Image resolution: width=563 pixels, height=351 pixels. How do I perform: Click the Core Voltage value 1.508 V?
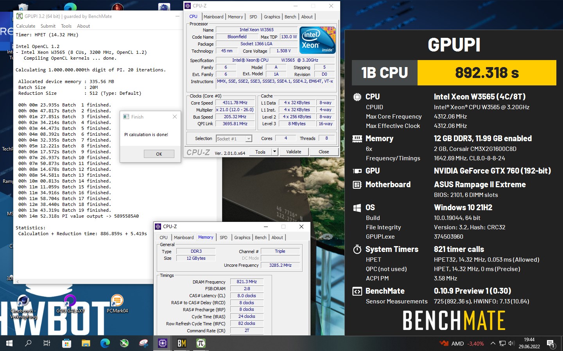point(284,51)
